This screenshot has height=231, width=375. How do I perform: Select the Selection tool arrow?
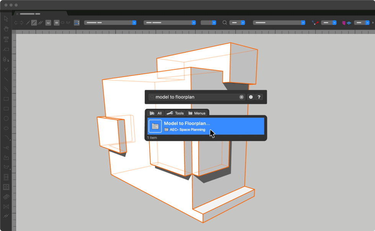pyautogui.click(x=6, y=18)
